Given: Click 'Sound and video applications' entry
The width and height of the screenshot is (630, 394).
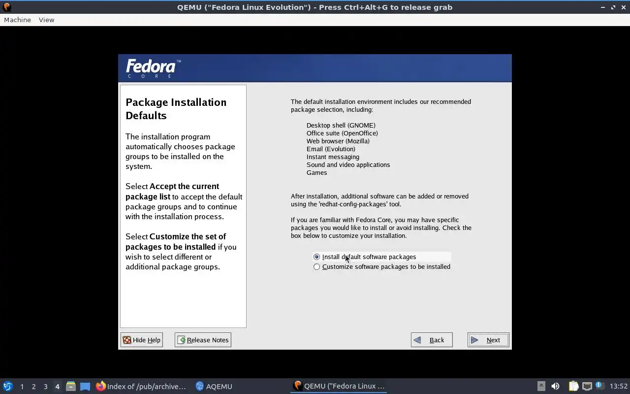Looking at the screenshot, I should click(348, 164).
